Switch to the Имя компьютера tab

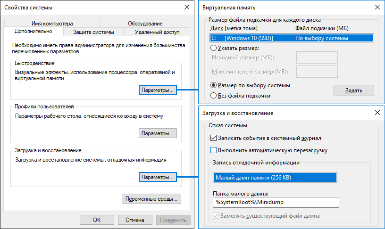click(52, 24)
